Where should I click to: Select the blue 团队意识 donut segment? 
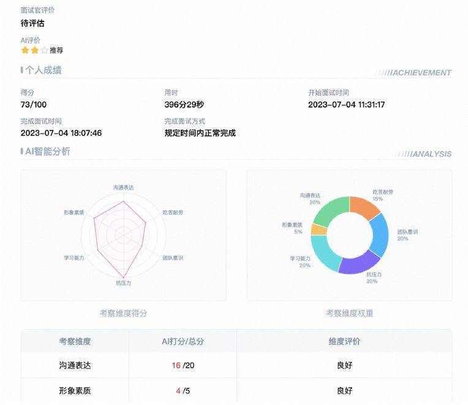pos(379,237)
